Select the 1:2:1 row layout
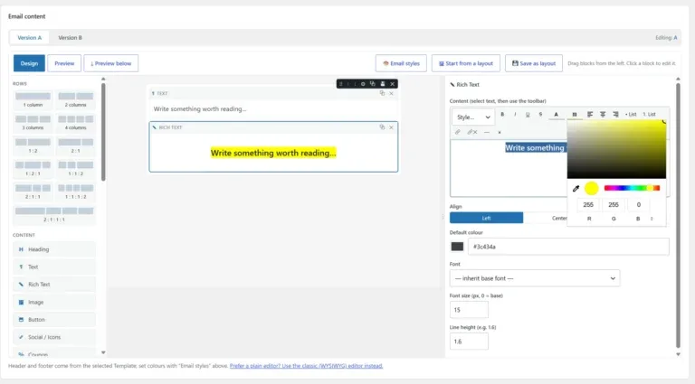Screen dimensions: 695x384 (33, 169)
